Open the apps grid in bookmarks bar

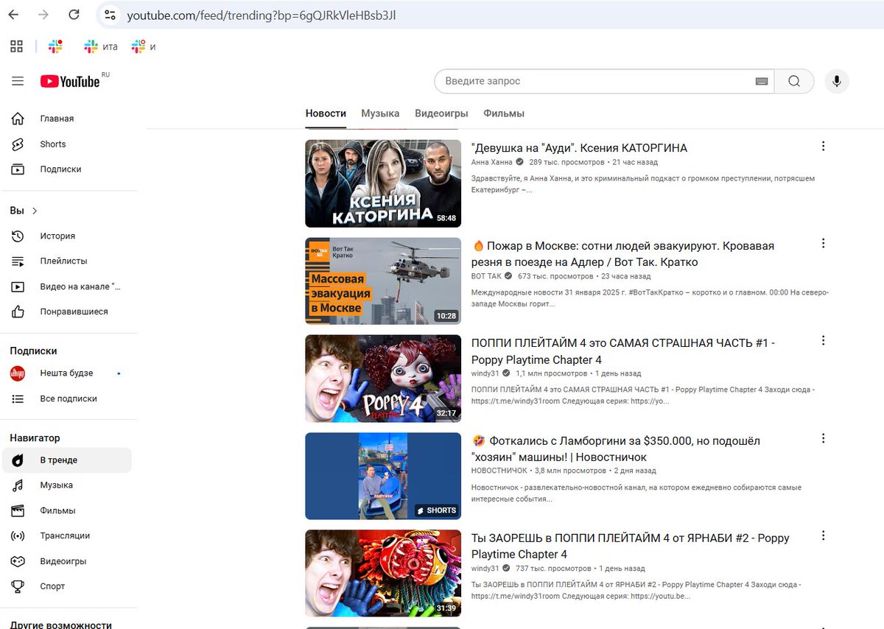16,46
